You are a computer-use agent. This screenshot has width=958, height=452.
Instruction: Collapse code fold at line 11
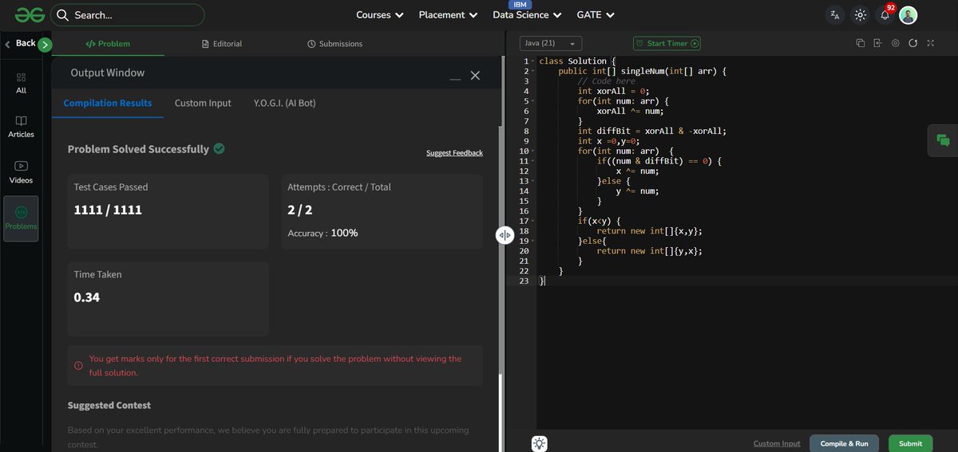pyautogui.click(x=532, y=161)
